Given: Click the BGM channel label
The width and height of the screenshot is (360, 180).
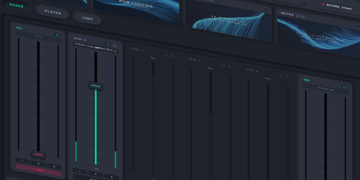Looking at the screenshot, I should click(306, 80).
